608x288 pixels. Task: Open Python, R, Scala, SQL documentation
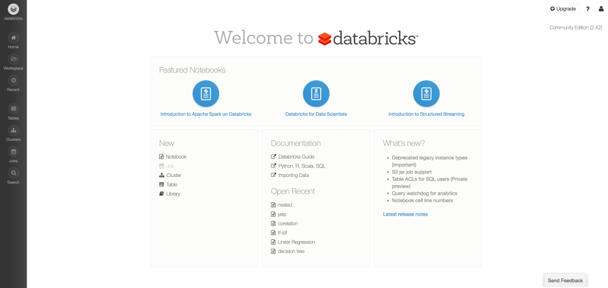point(298,166)
